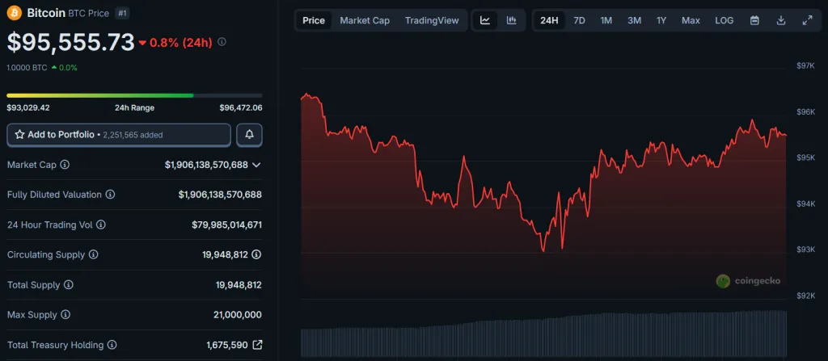Click the price alert bell icon
The image size is (828, 361).
249,135
